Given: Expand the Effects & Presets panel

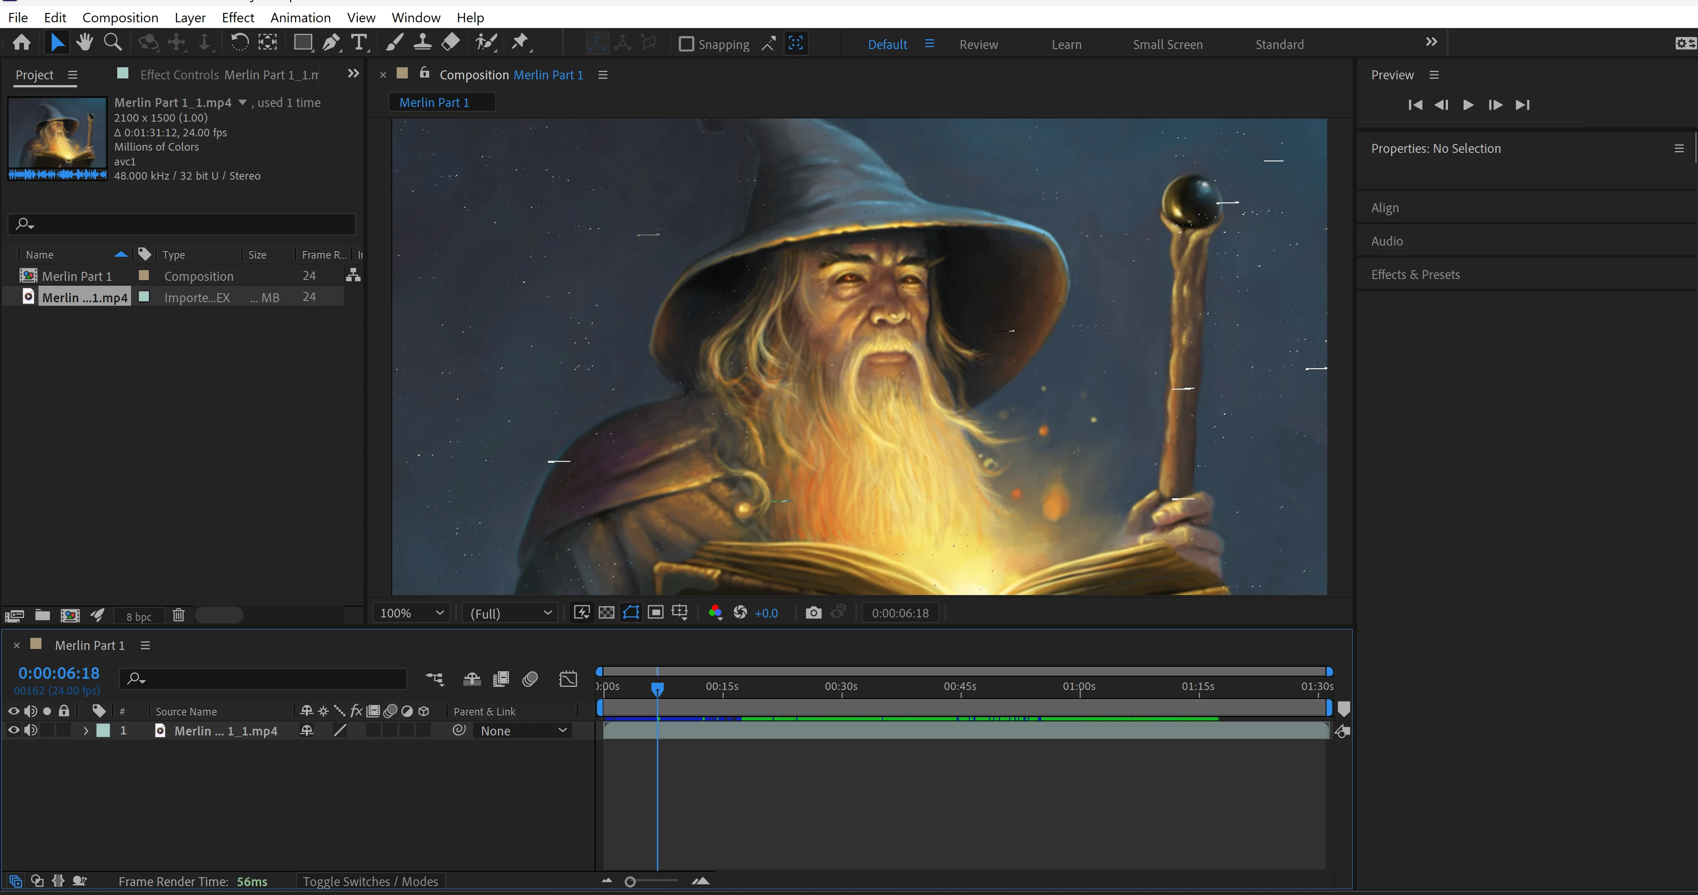Looking at the screenshot, I should (x=1415, y=275).
